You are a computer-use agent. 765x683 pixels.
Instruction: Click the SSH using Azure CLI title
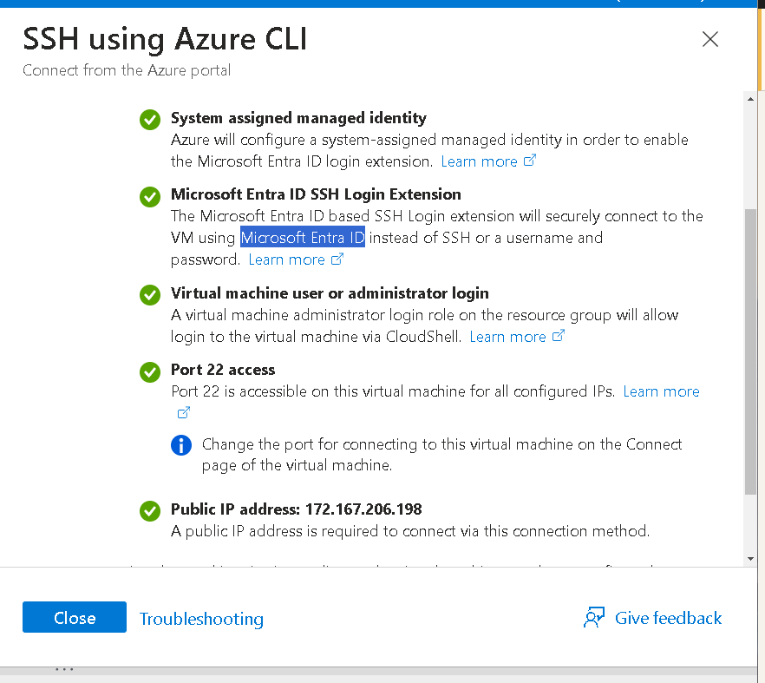pos(165,38)
